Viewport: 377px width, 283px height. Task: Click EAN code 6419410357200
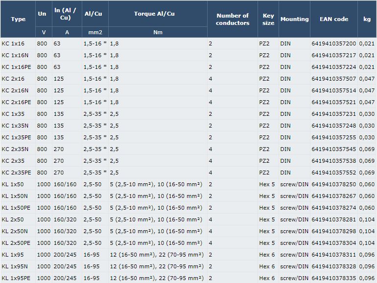334,44
